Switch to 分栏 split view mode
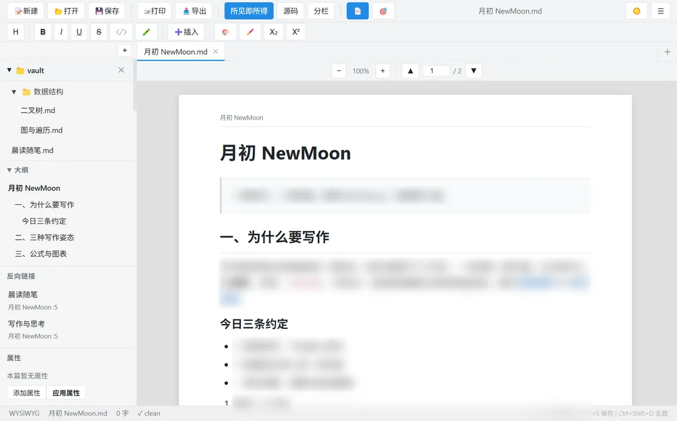The image size is (677, 421). pyautogui.click(x=321, y=11)
